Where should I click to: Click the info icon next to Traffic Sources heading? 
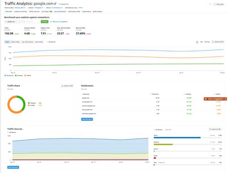click(x=24, y=129)
